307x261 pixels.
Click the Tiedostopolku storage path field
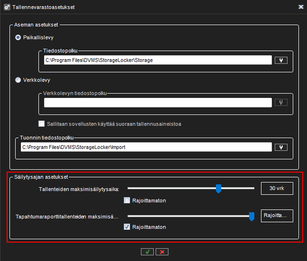157,60
